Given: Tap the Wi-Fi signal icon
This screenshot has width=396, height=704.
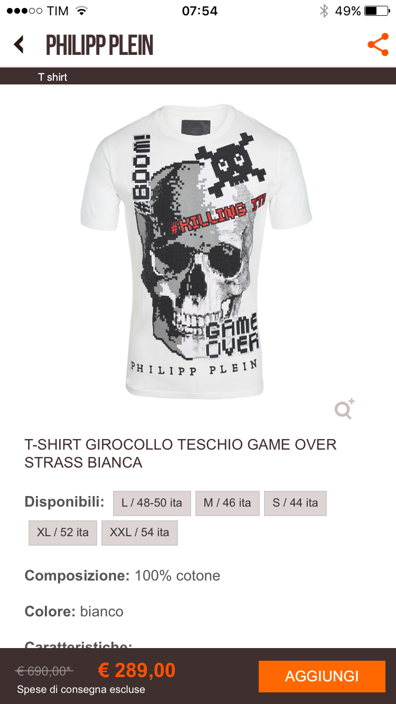Looking at the screenshot, I should pos(81,11).
